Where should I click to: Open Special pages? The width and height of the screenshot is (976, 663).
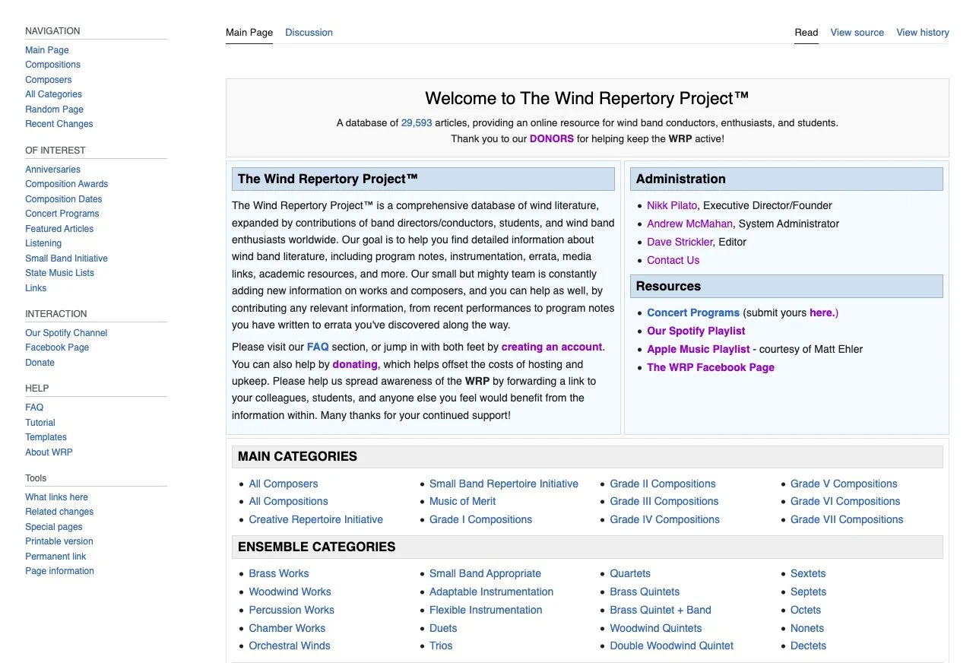pos(54,527)
